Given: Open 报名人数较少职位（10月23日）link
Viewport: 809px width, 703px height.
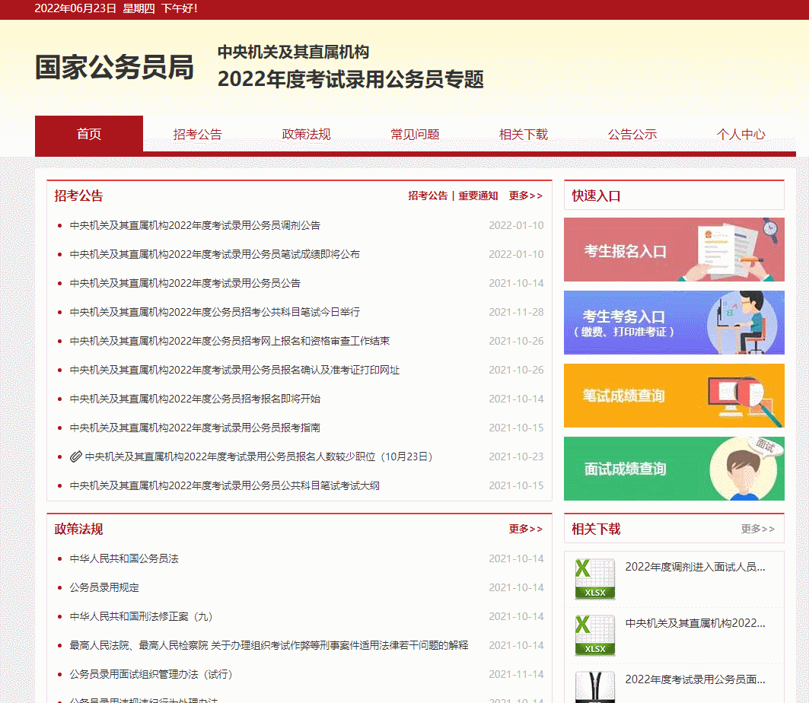Looking at the screenshot, I should 259,456.
